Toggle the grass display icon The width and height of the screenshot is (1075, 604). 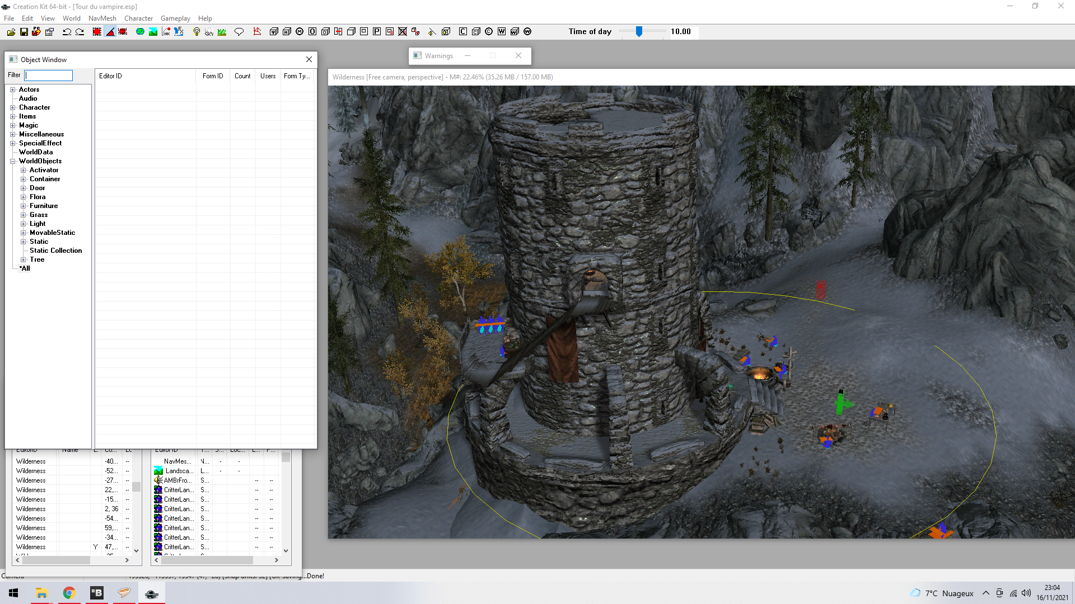[222, 32]
